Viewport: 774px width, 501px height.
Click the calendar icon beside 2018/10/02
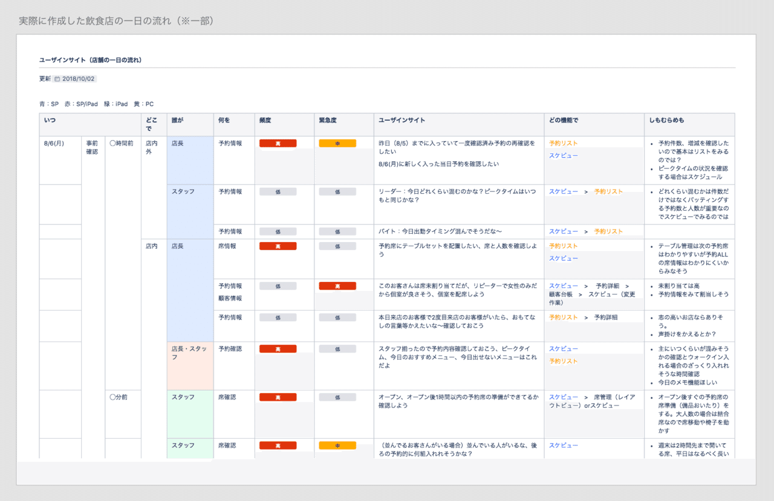coord(57,79)
